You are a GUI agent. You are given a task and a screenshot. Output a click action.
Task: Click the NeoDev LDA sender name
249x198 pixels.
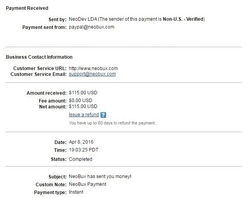[83, 19]
